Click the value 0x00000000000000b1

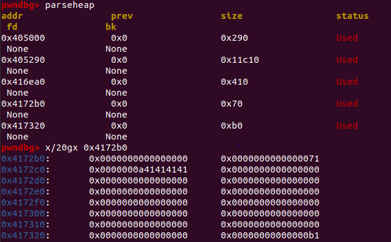pos(270,235)
